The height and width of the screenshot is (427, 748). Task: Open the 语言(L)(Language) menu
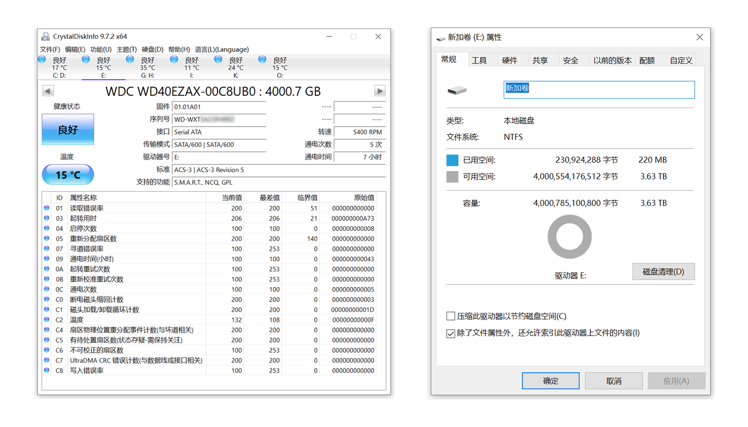221,49
